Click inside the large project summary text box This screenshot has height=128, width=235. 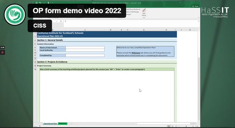click(x=106, y=95)
